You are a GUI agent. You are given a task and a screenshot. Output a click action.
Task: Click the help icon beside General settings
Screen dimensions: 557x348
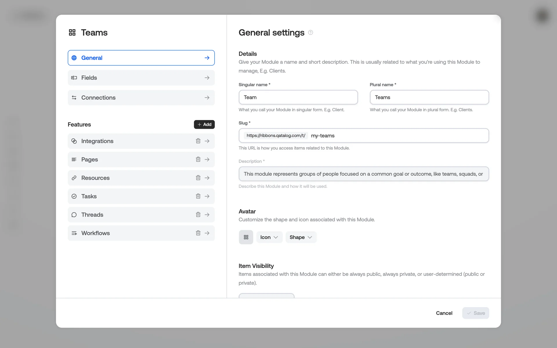310,32
